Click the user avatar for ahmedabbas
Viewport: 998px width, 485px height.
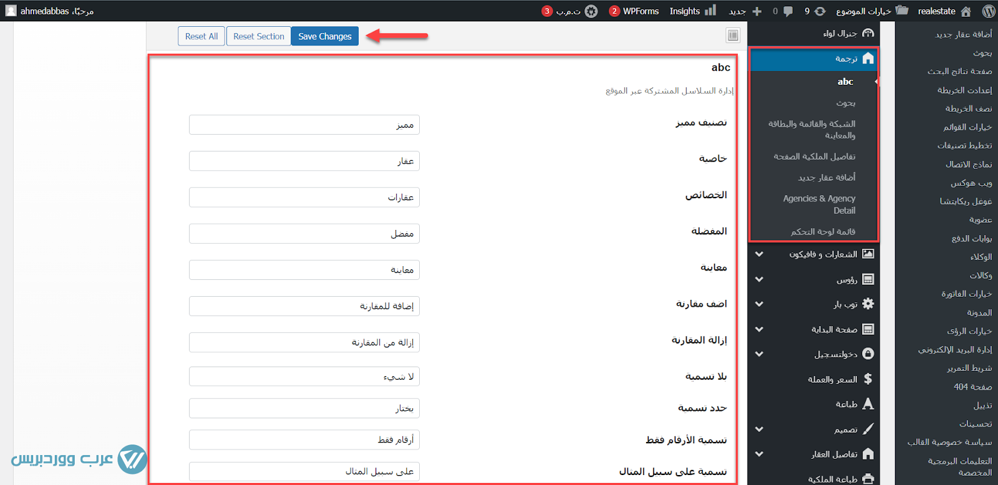point(11,11)
